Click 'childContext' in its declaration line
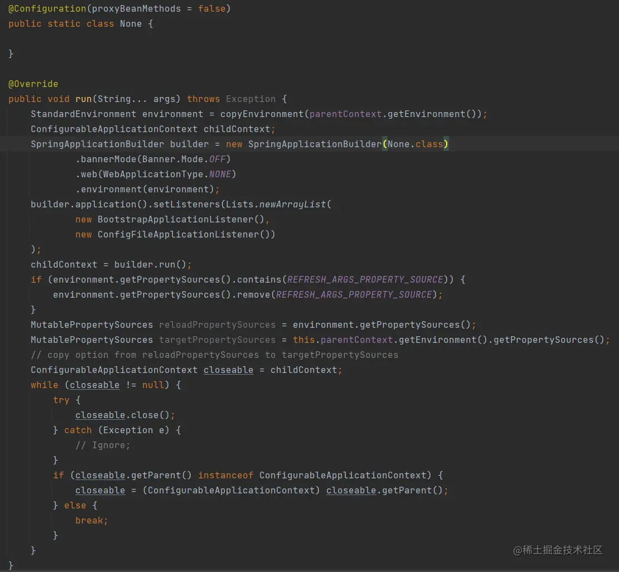The height and width of the screenshot is (572, 619). pos(237,129)
